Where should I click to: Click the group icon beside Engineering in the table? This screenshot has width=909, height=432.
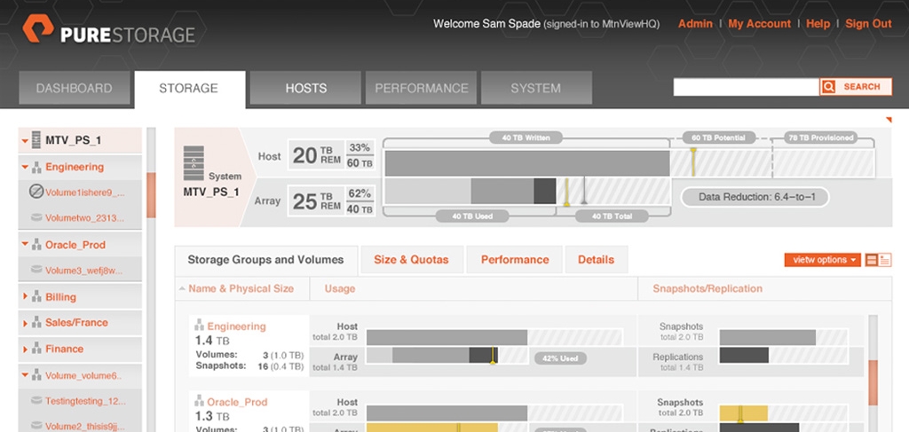(199, 326)
